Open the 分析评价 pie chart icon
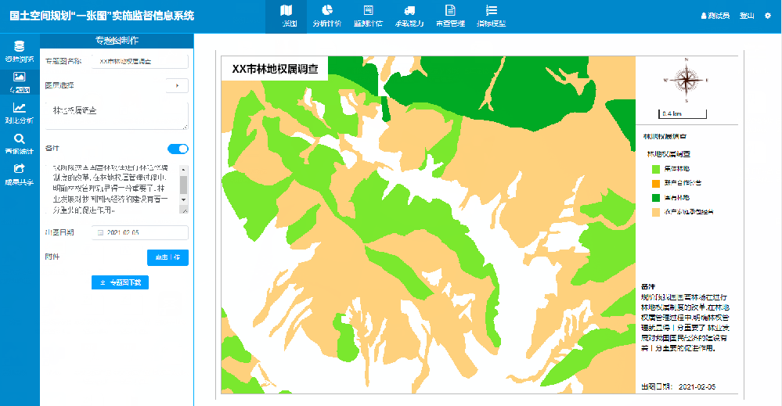This screenshot has height=406, width=782. 327,10
